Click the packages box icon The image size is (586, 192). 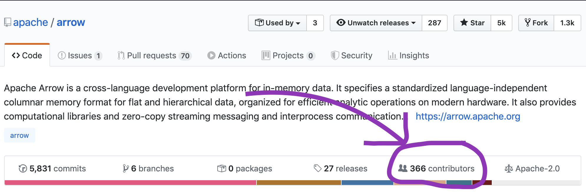[x=221, y=168]
